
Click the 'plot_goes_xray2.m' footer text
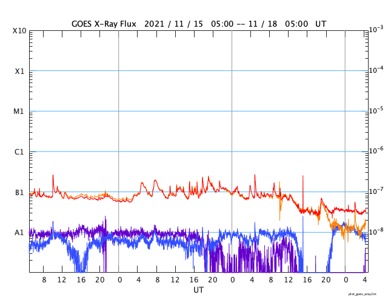point(363,294)
